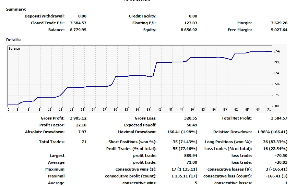Select the Deposit/Withdrawal value 0.00
This screenshot has height=186, width=297.
tap(82, 16)
